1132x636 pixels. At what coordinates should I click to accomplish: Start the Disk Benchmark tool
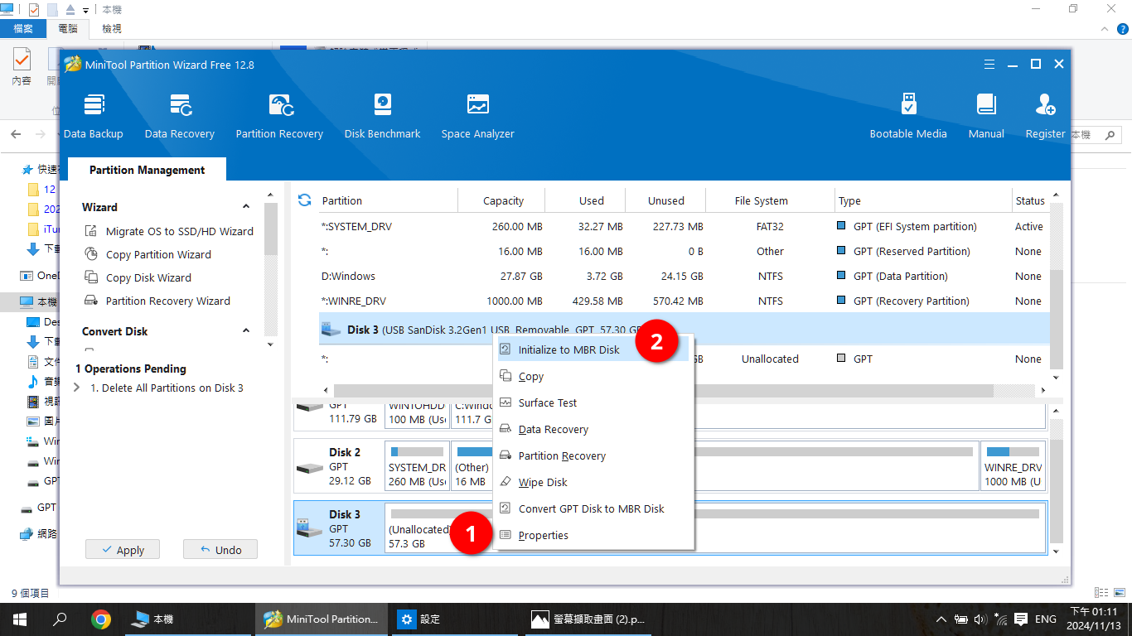(x=383, y=116)
